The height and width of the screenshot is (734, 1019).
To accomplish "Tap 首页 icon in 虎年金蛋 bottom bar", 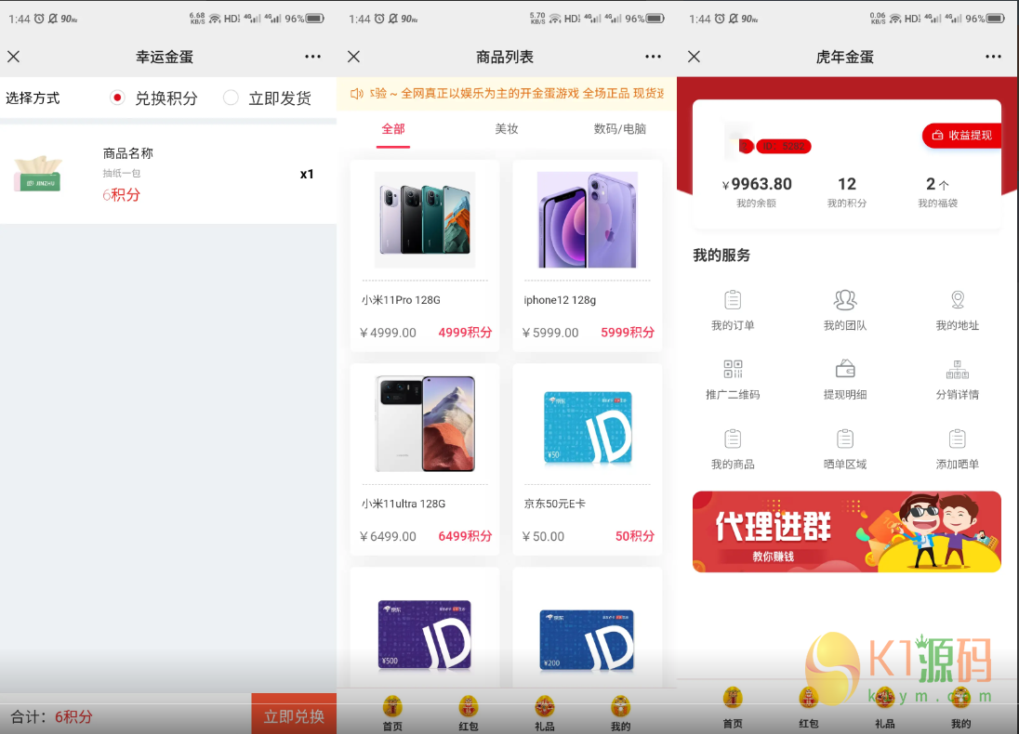I will pyautogui.click(x=733, y=699).
